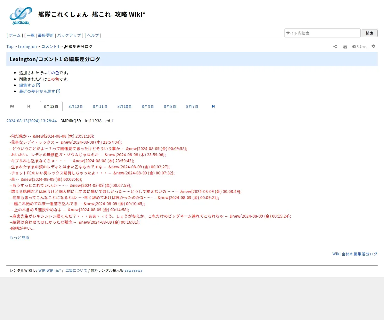The image size is (384, 320).
Task: Visit the zawazawa footer link
Action: click(133, 270)
